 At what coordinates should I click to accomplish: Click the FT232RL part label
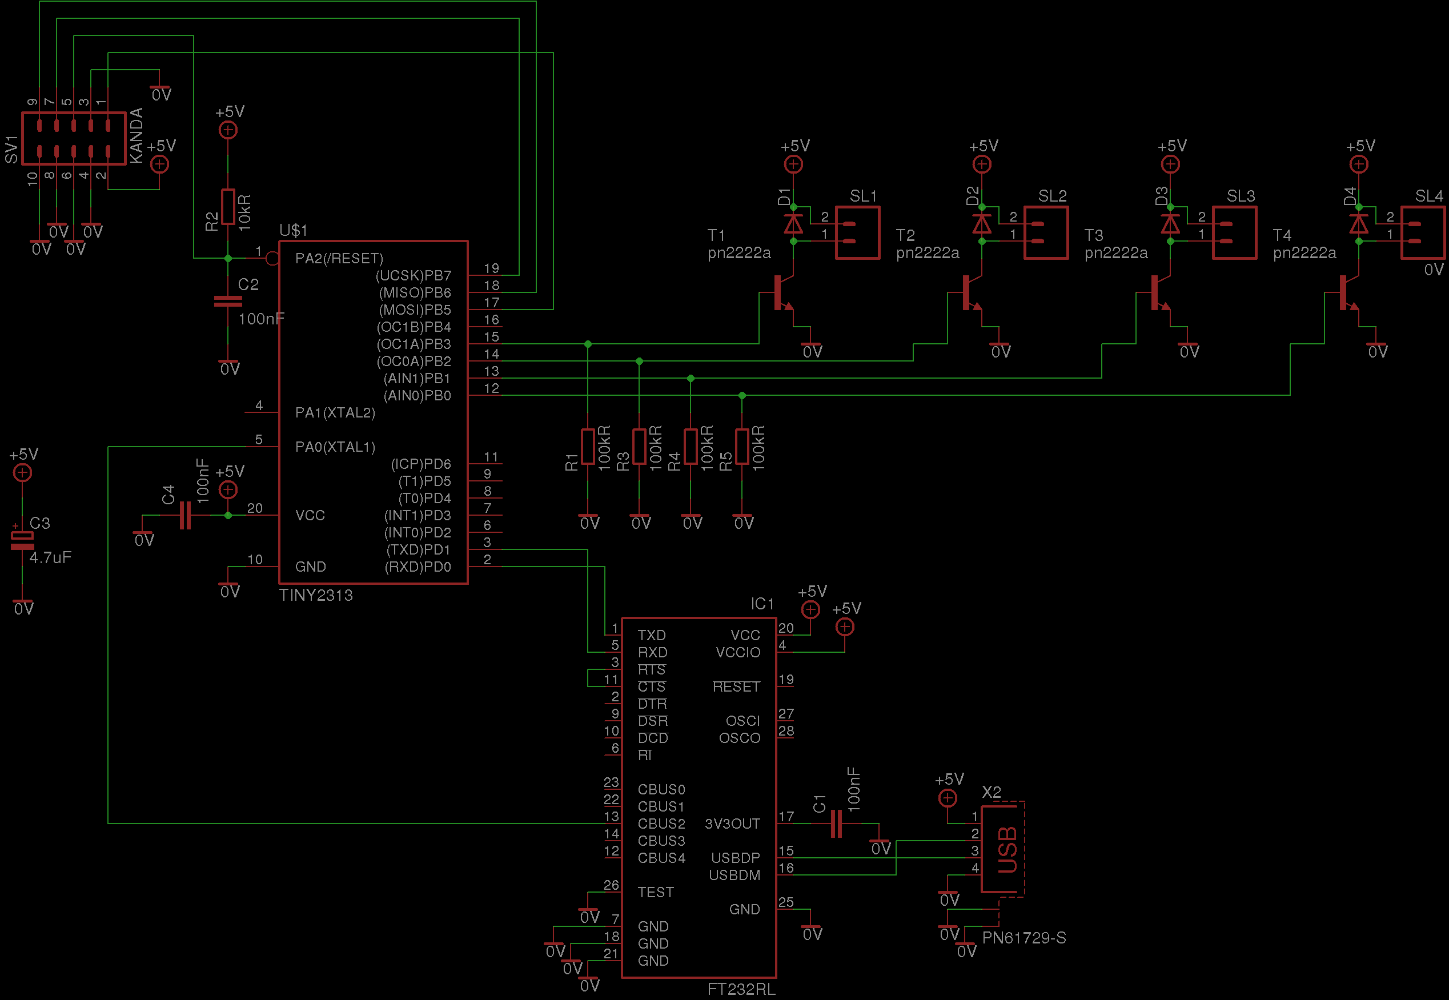click(x=741, y=989)
